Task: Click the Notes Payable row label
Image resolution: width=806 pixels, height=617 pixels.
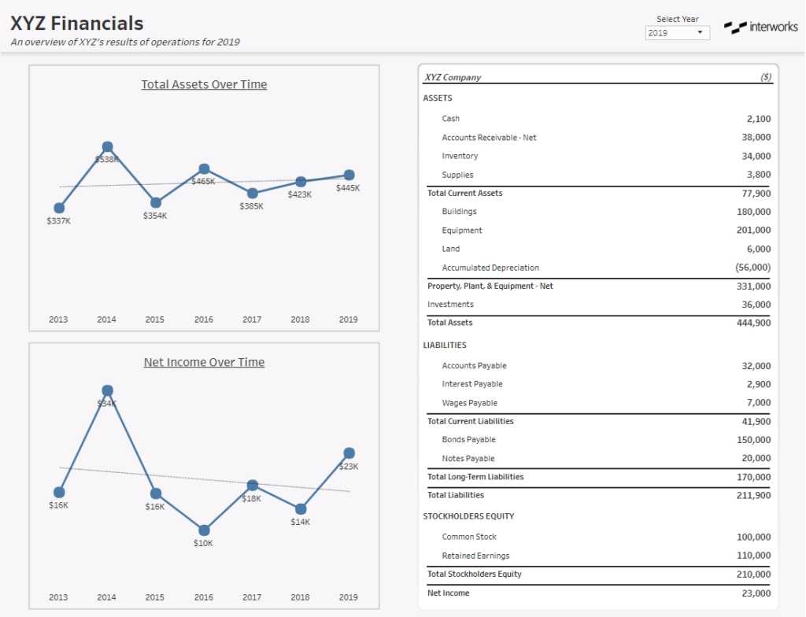Action: click(468, 458)
